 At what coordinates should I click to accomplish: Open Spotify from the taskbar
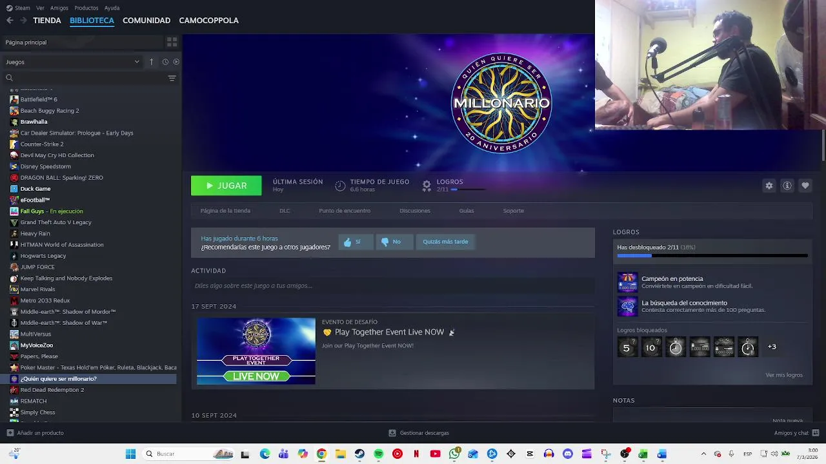pyautogui.click(x=379, y=454)
